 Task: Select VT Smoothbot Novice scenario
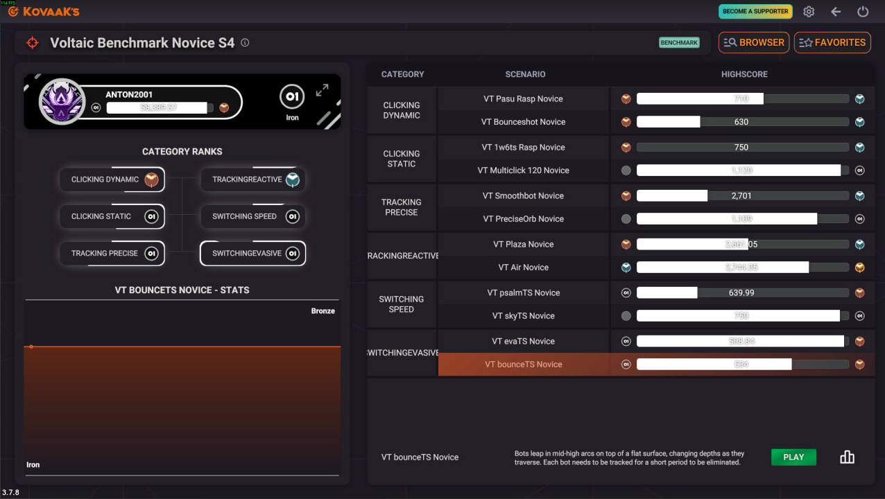point(524,196)
